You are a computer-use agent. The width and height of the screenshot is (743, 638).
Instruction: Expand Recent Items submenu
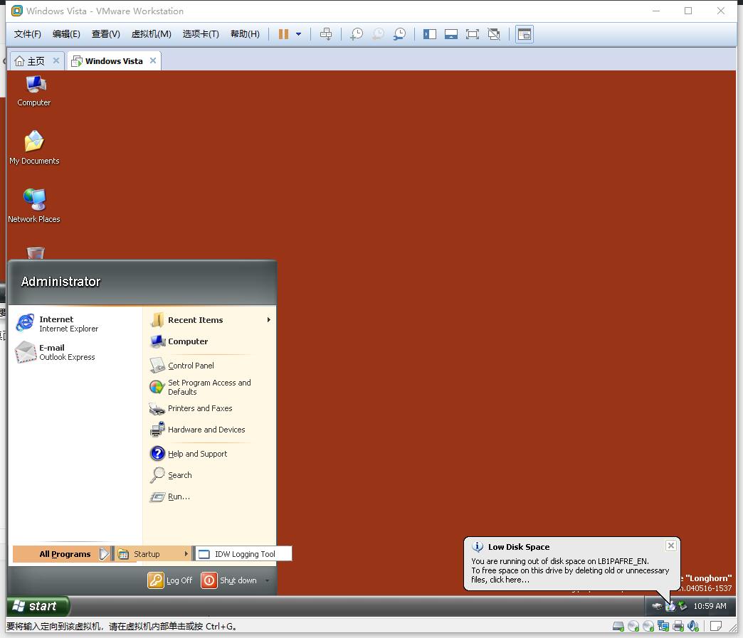click(211, 320)
